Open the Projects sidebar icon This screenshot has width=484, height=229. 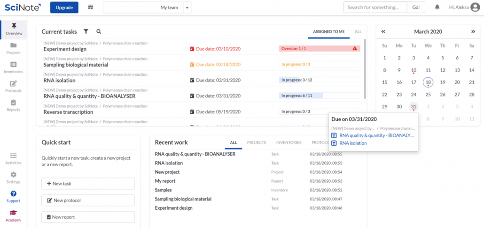(13, 48)
